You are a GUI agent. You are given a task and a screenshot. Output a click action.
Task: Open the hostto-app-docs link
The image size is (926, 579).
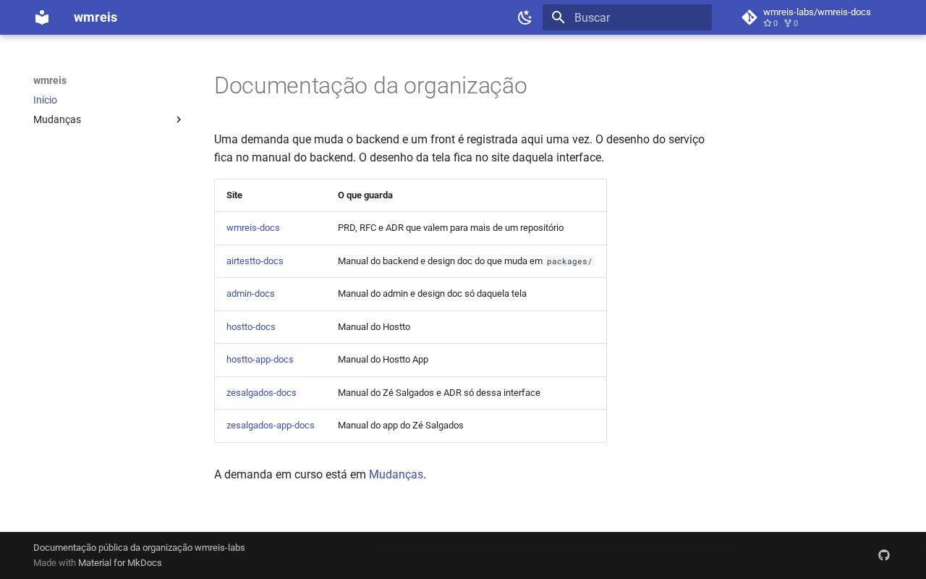click(260, 359)
